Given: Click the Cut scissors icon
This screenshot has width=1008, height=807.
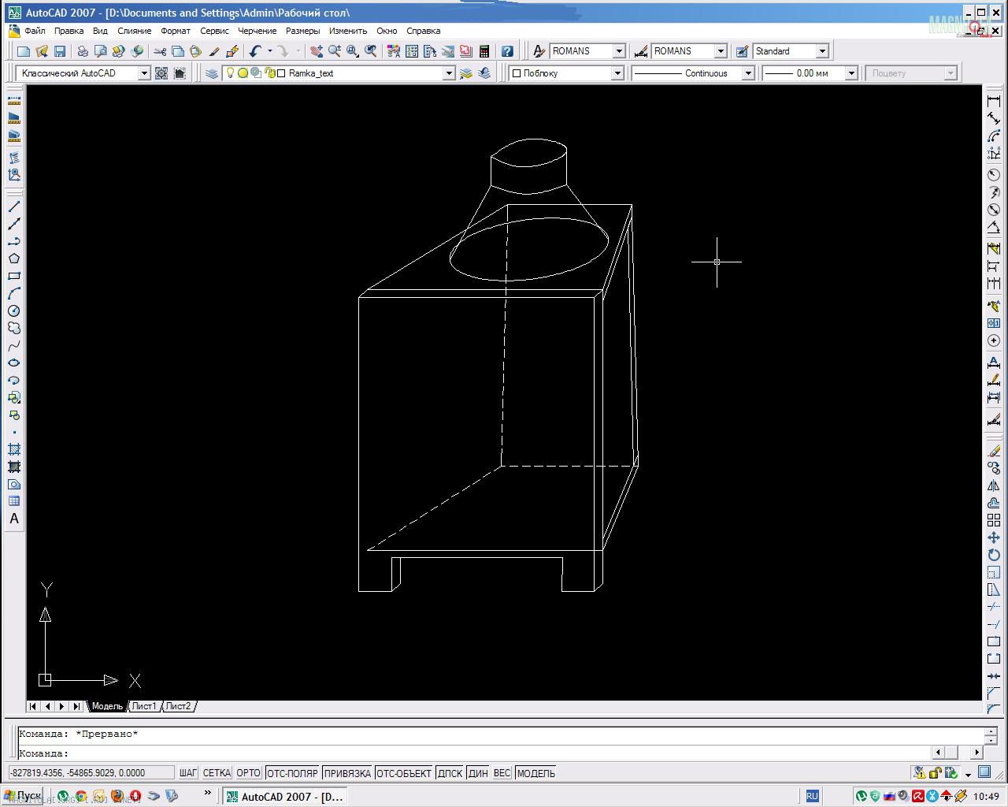Looking at the screenshot, I should (160, 51).
